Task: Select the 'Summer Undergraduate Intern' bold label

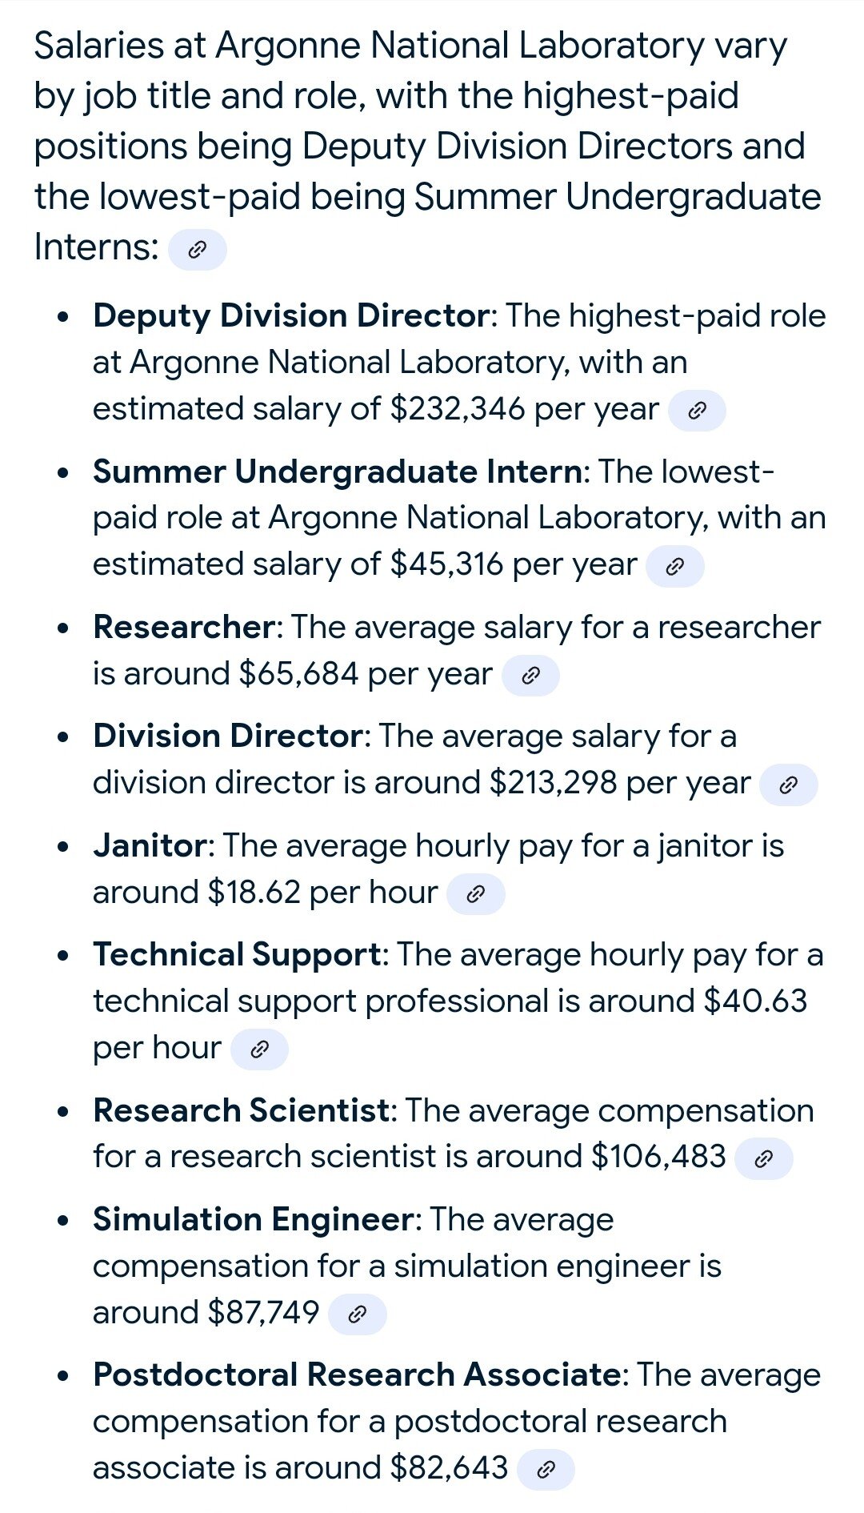Action: coord(337,472)
